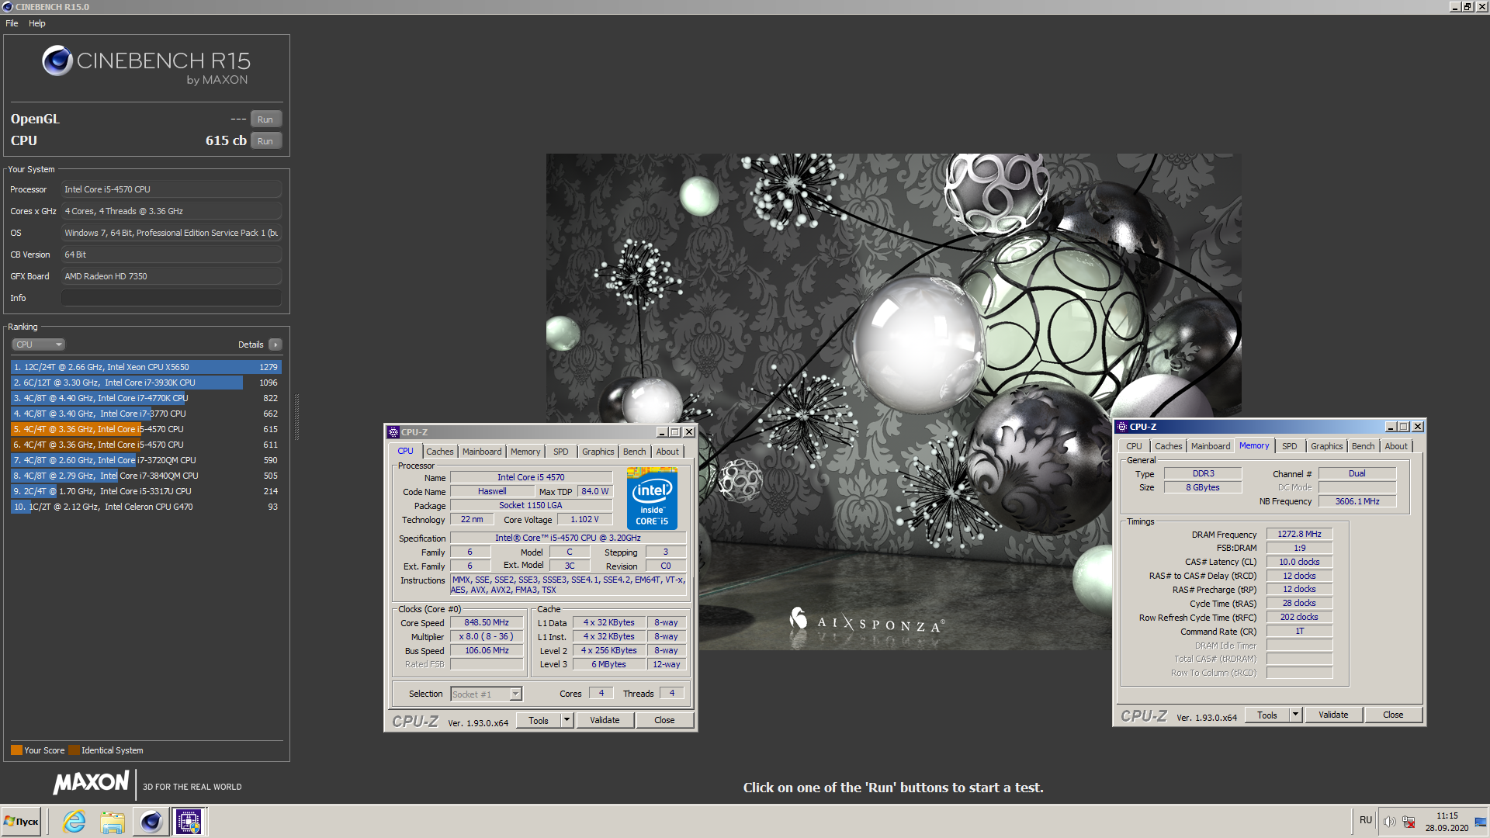The height and width of the screenshot is (838, 1490).
Task: Switch to SPD tab in right CPU-Z
Action: (x=1290, y=446)
